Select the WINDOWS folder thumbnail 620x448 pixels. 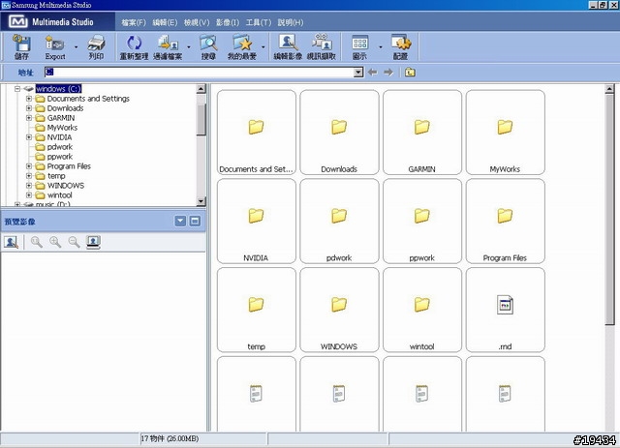[339, 311]
